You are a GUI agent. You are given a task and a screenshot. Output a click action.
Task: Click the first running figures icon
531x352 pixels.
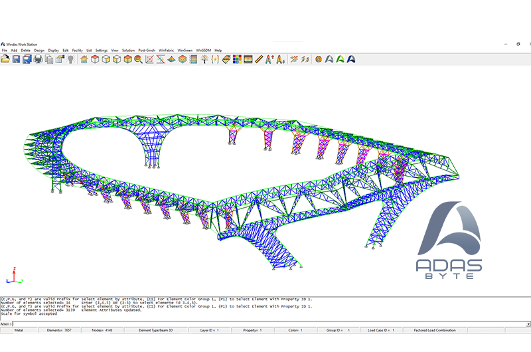click(x=294, y=59)
